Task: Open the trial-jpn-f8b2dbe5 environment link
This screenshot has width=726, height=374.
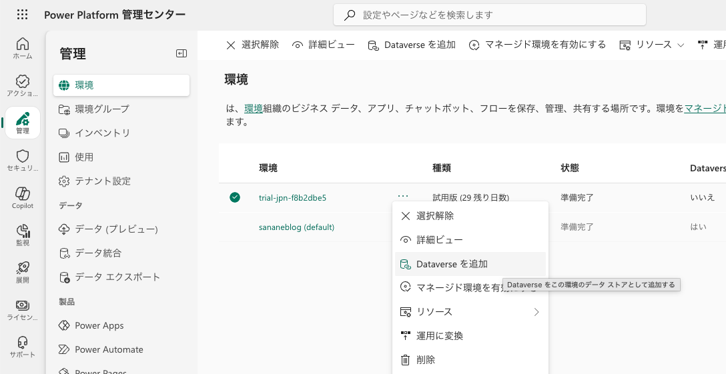Action: click(292, 198)
